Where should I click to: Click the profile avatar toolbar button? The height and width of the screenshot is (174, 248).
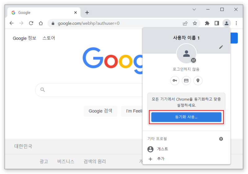227,23
